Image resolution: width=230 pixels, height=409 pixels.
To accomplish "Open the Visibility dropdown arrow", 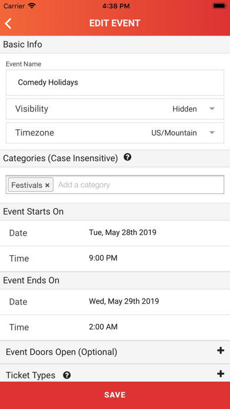I will click(x=212, y=109).
